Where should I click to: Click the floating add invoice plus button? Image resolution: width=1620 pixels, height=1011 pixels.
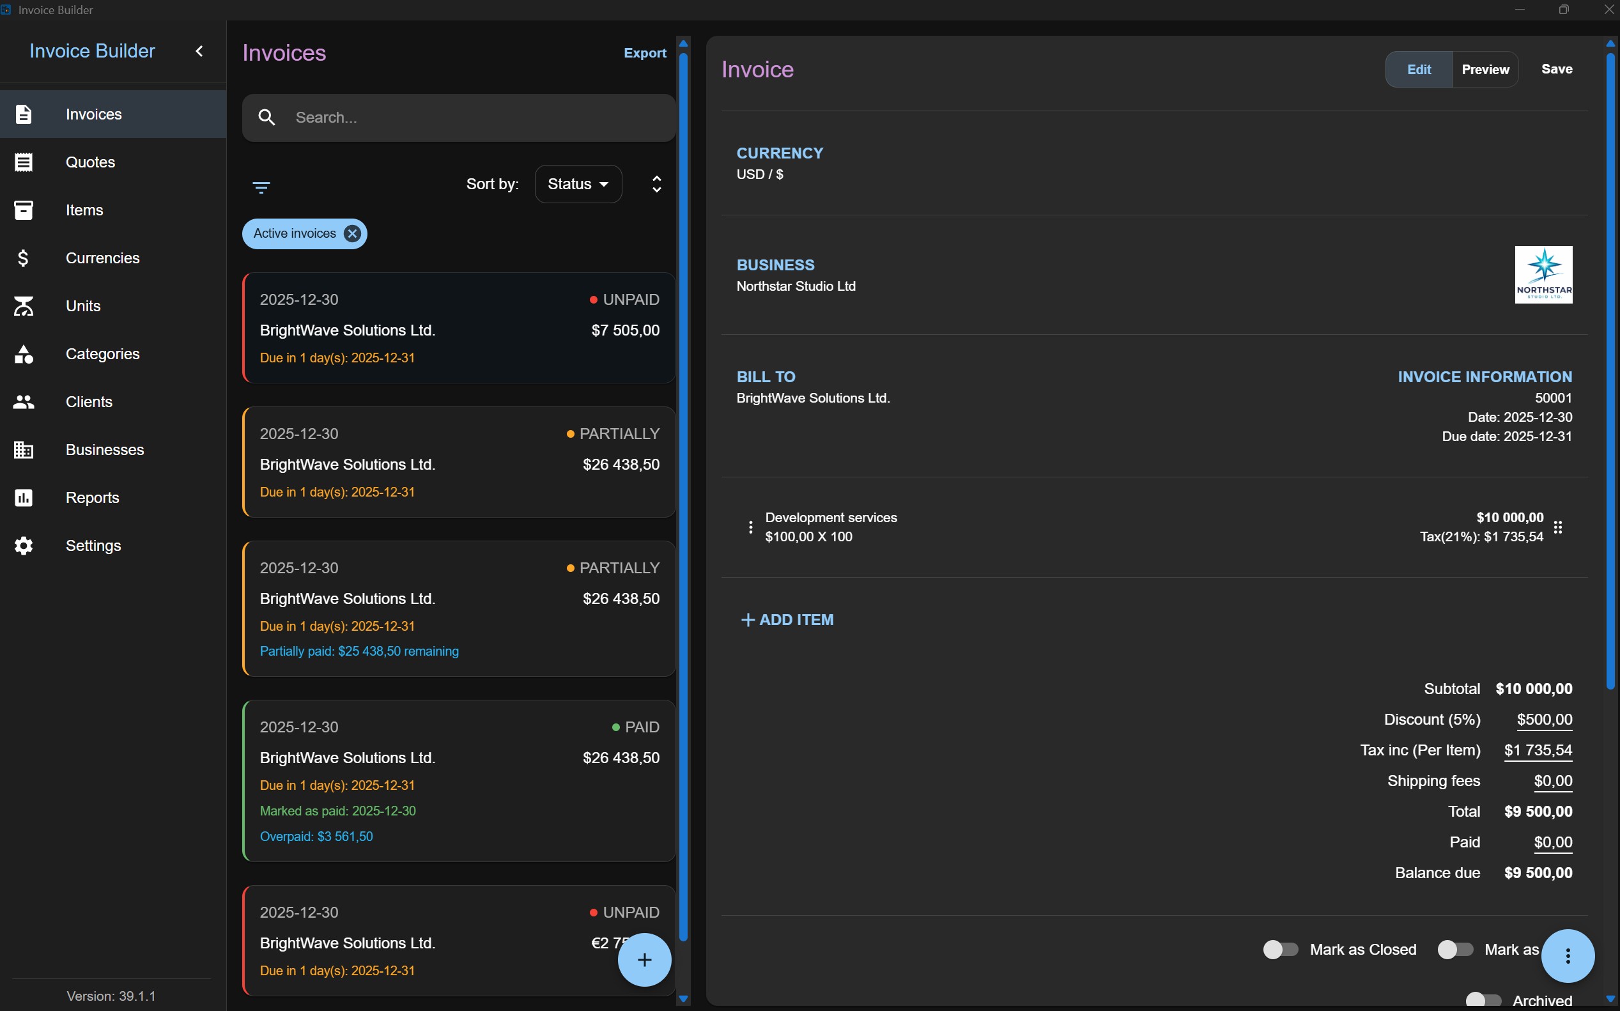(644, 959)
